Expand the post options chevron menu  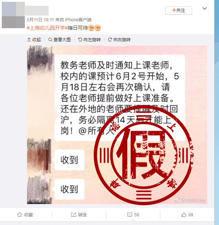(205, 8)
